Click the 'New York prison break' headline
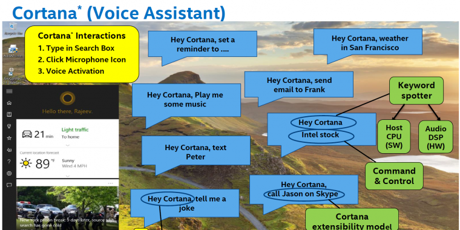The image size is (460, 230). 67,222
